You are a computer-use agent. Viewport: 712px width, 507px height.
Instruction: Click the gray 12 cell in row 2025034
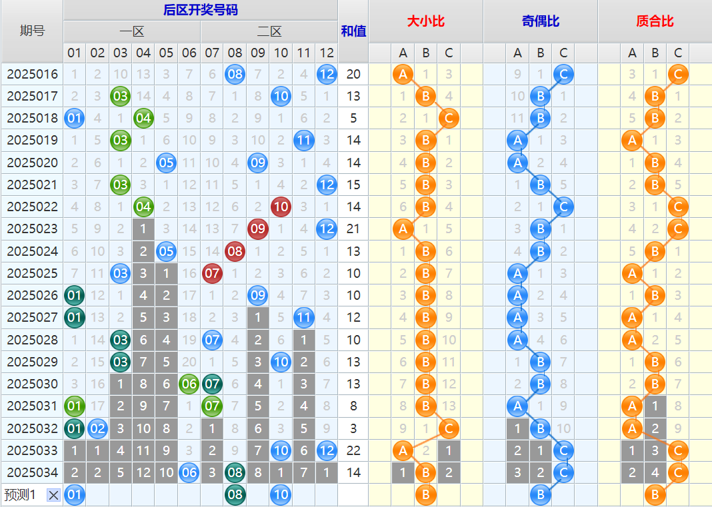(143, 472)
